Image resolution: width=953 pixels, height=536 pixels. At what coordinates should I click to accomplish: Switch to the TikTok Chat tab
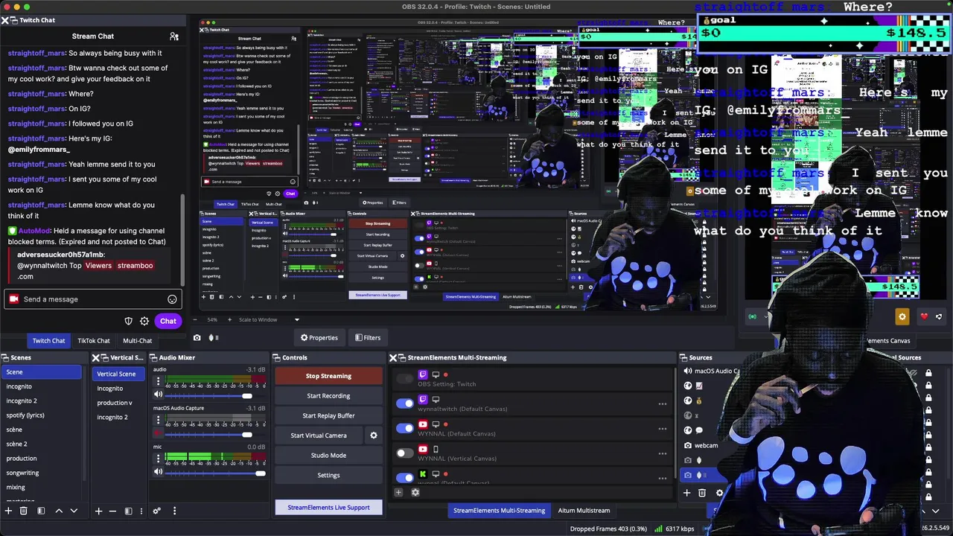tap(94, 341)
